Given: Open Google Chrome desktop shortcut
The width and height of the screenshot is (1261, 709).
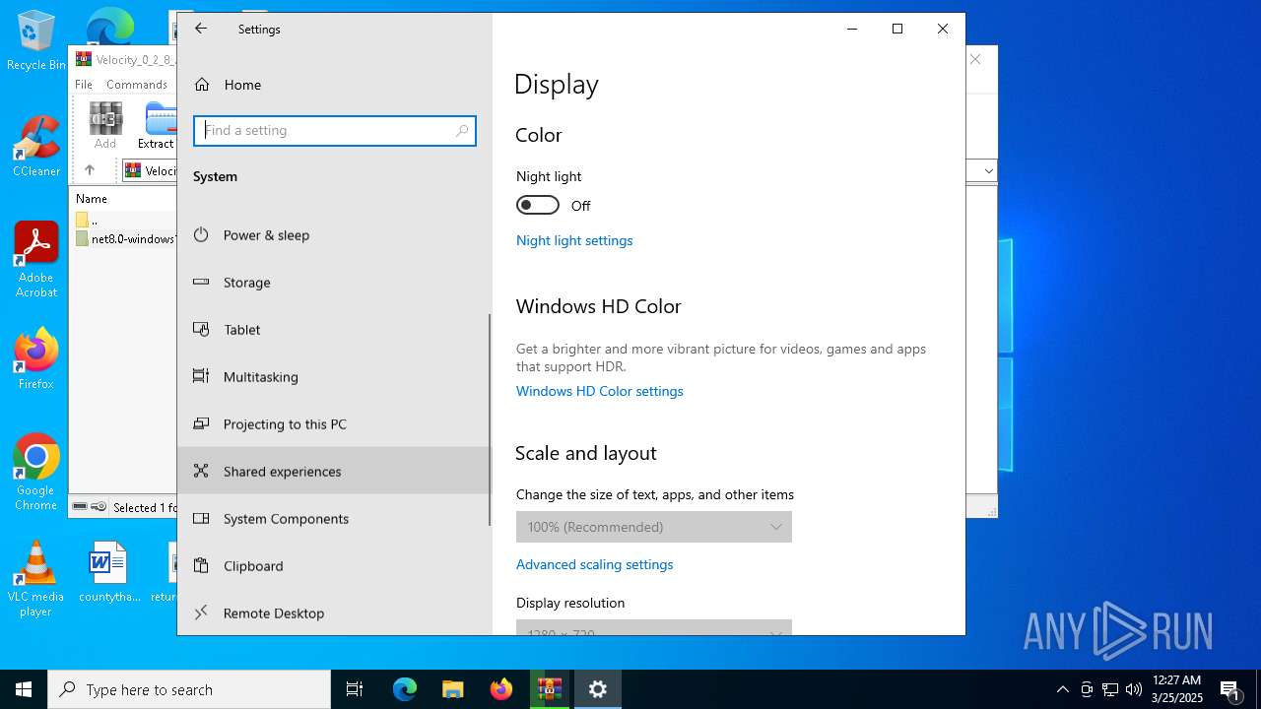Looking at the screenshot, I should click(x=36, y=473).
